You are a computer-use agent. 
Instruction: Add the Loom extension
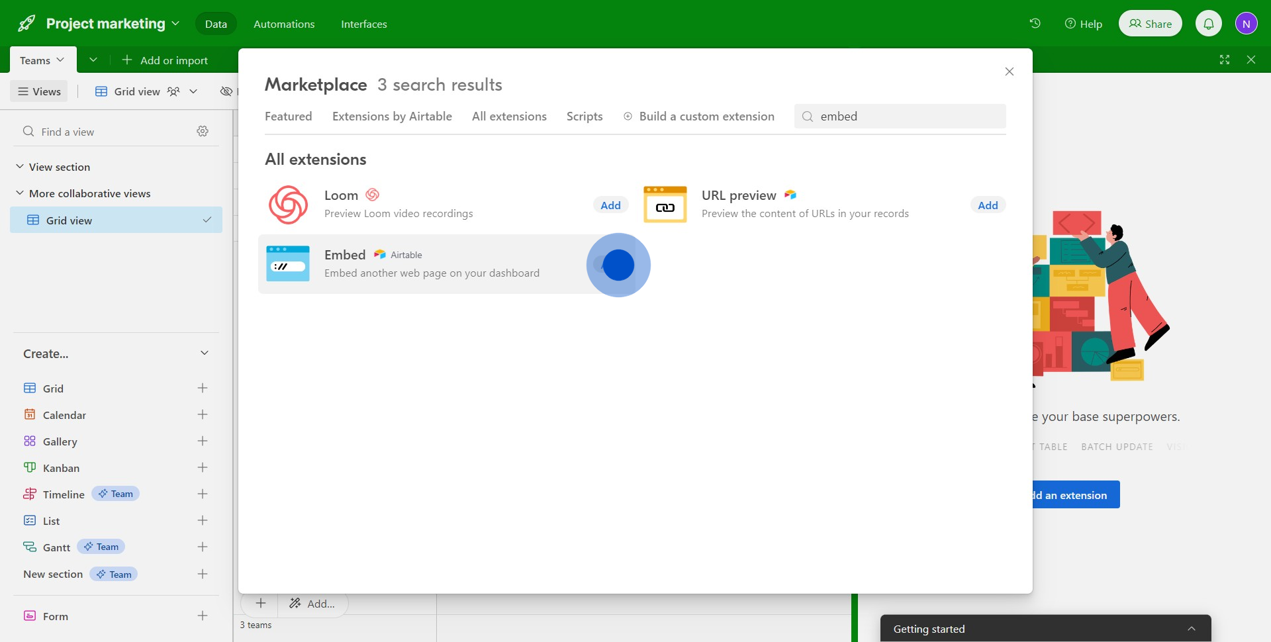610,205
